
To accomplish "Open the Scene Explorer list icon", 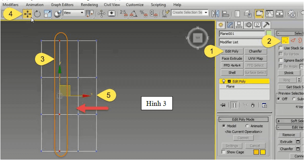I will click(x=237, y=14).
